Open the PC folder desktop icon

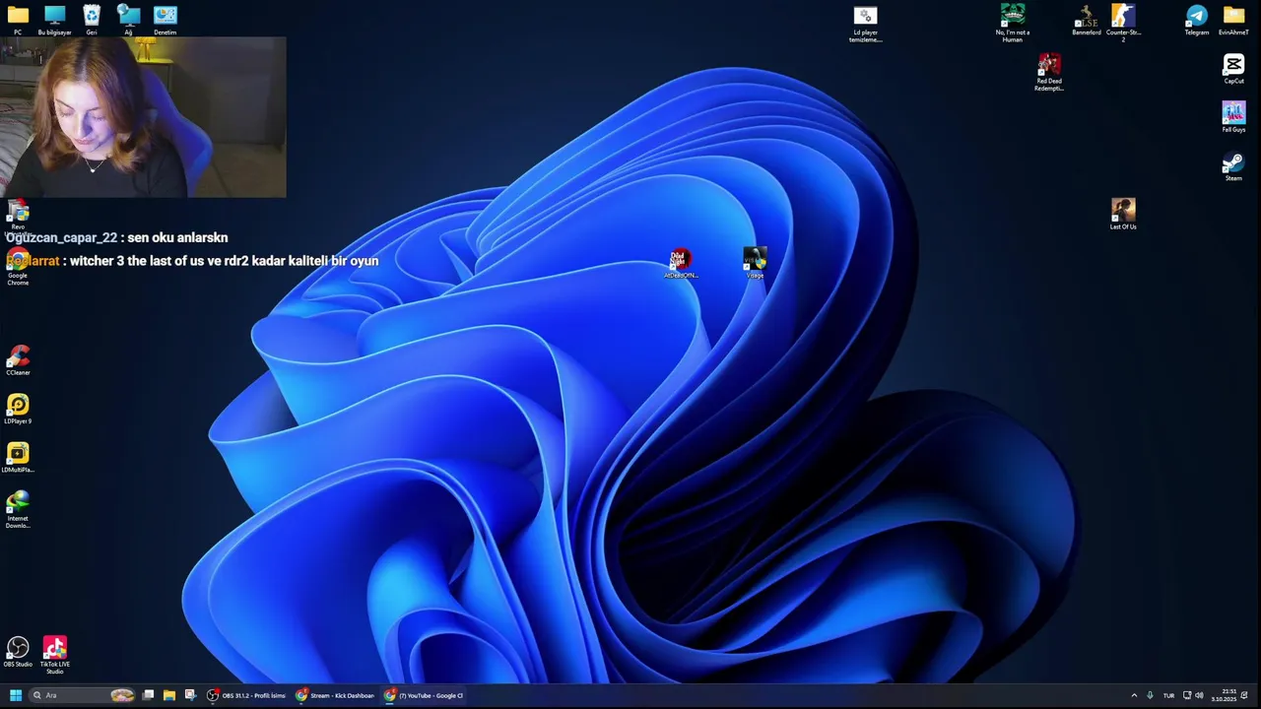pyautogui.click(x=18, y=19)
